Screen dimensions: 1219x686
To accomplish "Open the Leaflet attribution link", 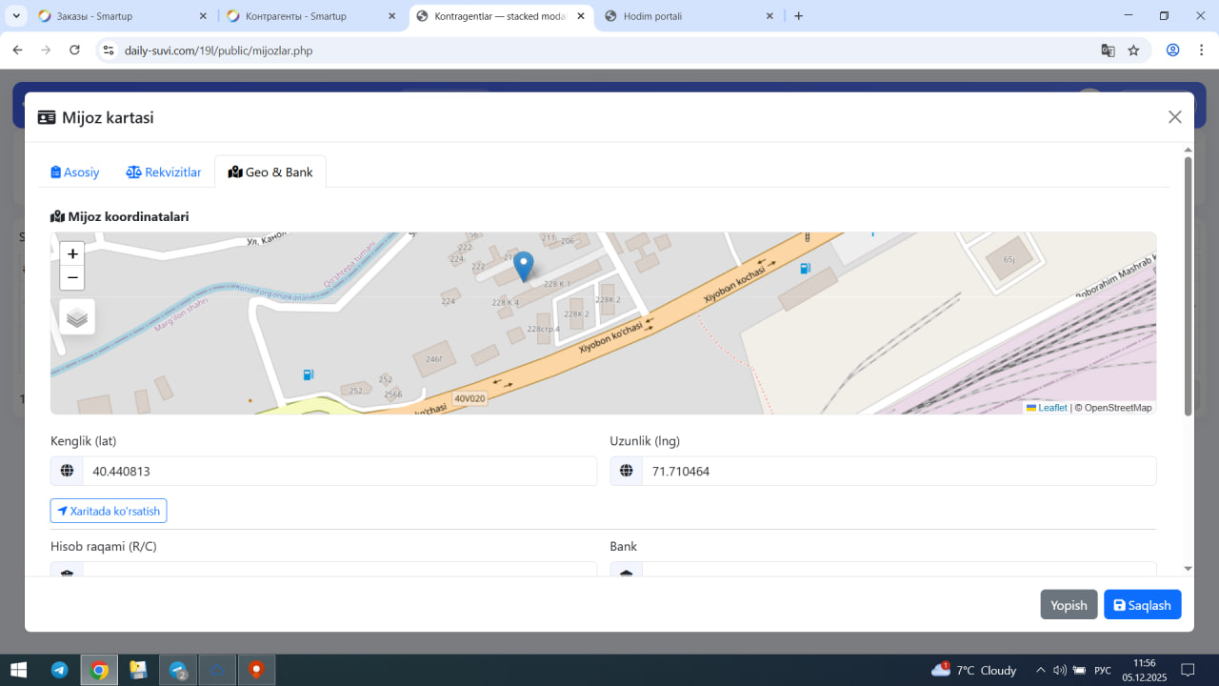I will coord(1051,408).
